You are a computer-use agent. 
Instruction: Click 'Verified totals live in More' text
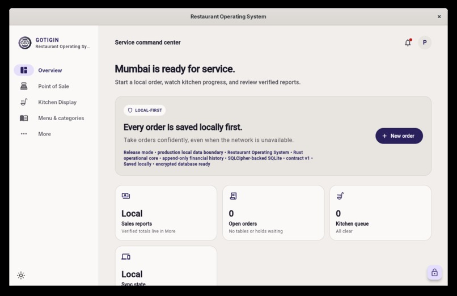[149, 231]
